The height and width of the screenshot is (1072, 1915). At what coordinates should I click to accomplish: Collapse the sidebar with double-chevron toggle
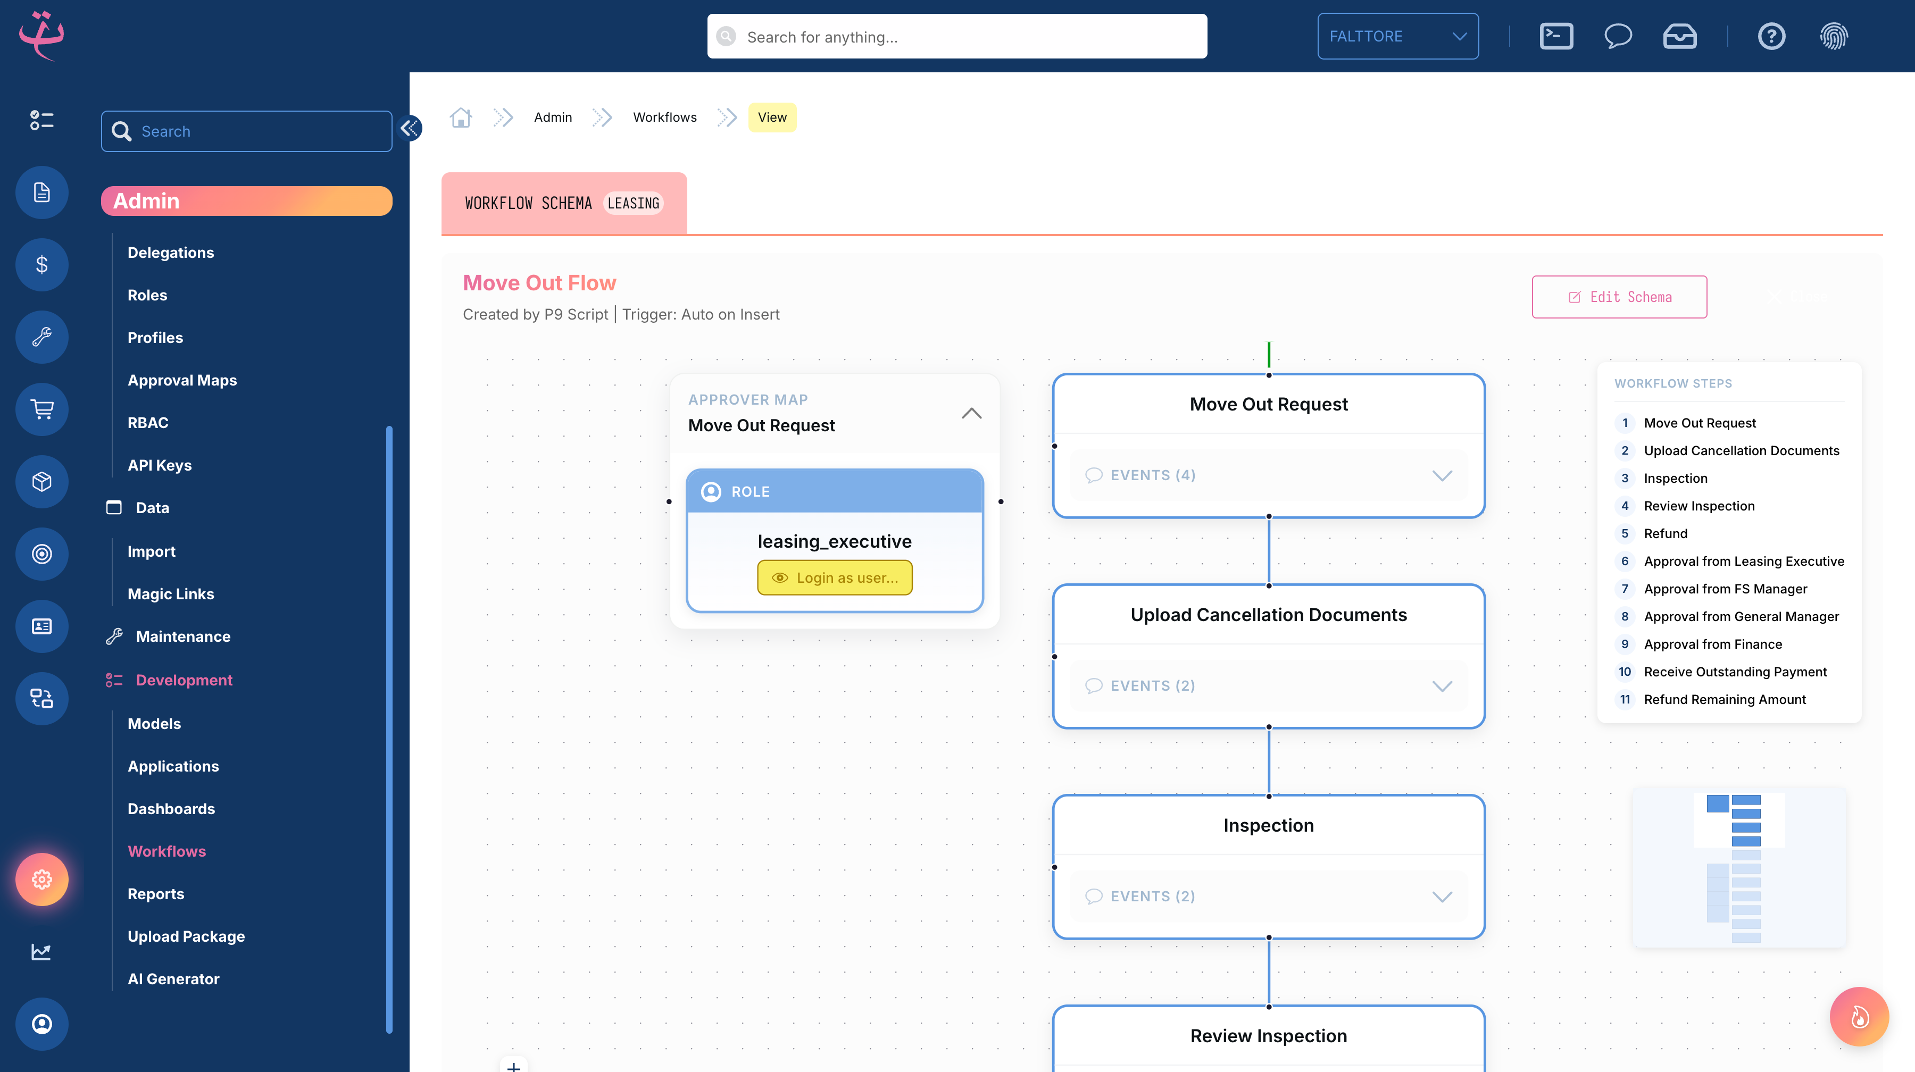tap(409, 129)
